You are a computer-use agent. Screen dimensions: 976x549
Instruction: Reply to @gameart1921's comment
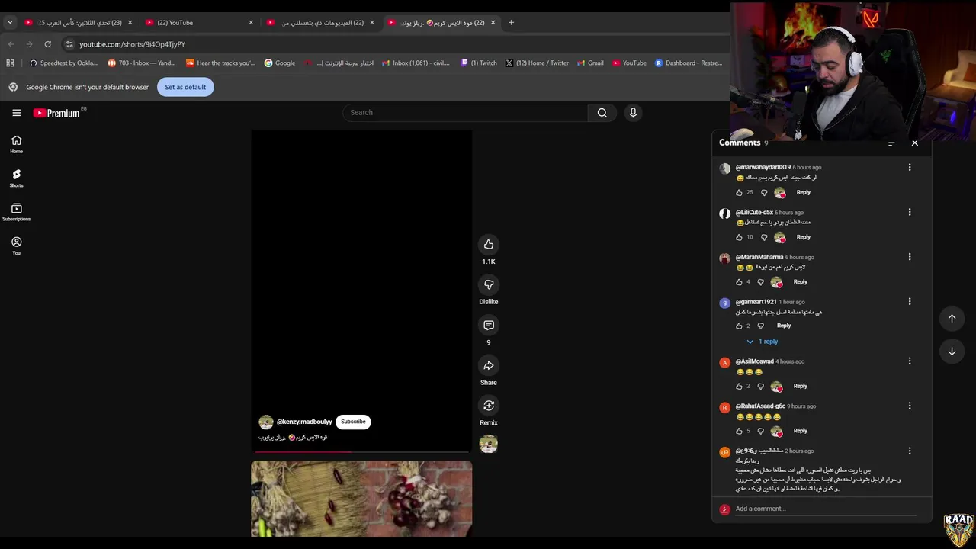click(x=784, y=326)
